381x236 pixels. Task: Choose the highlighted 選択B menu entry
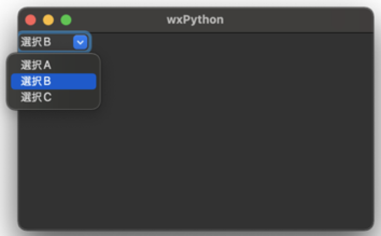pyautogui.click(x=53, y=81)
